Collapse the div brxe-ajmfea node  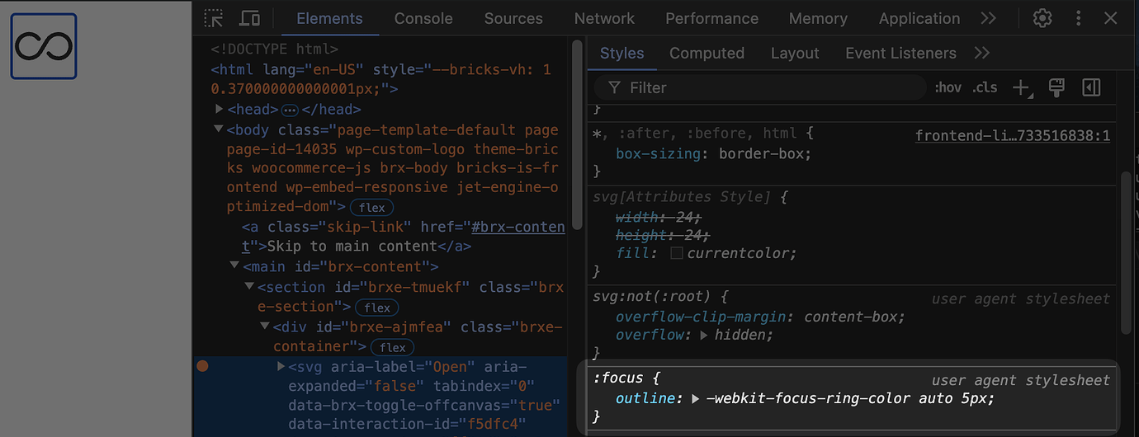pyautogui.click(x=265, y=326)
